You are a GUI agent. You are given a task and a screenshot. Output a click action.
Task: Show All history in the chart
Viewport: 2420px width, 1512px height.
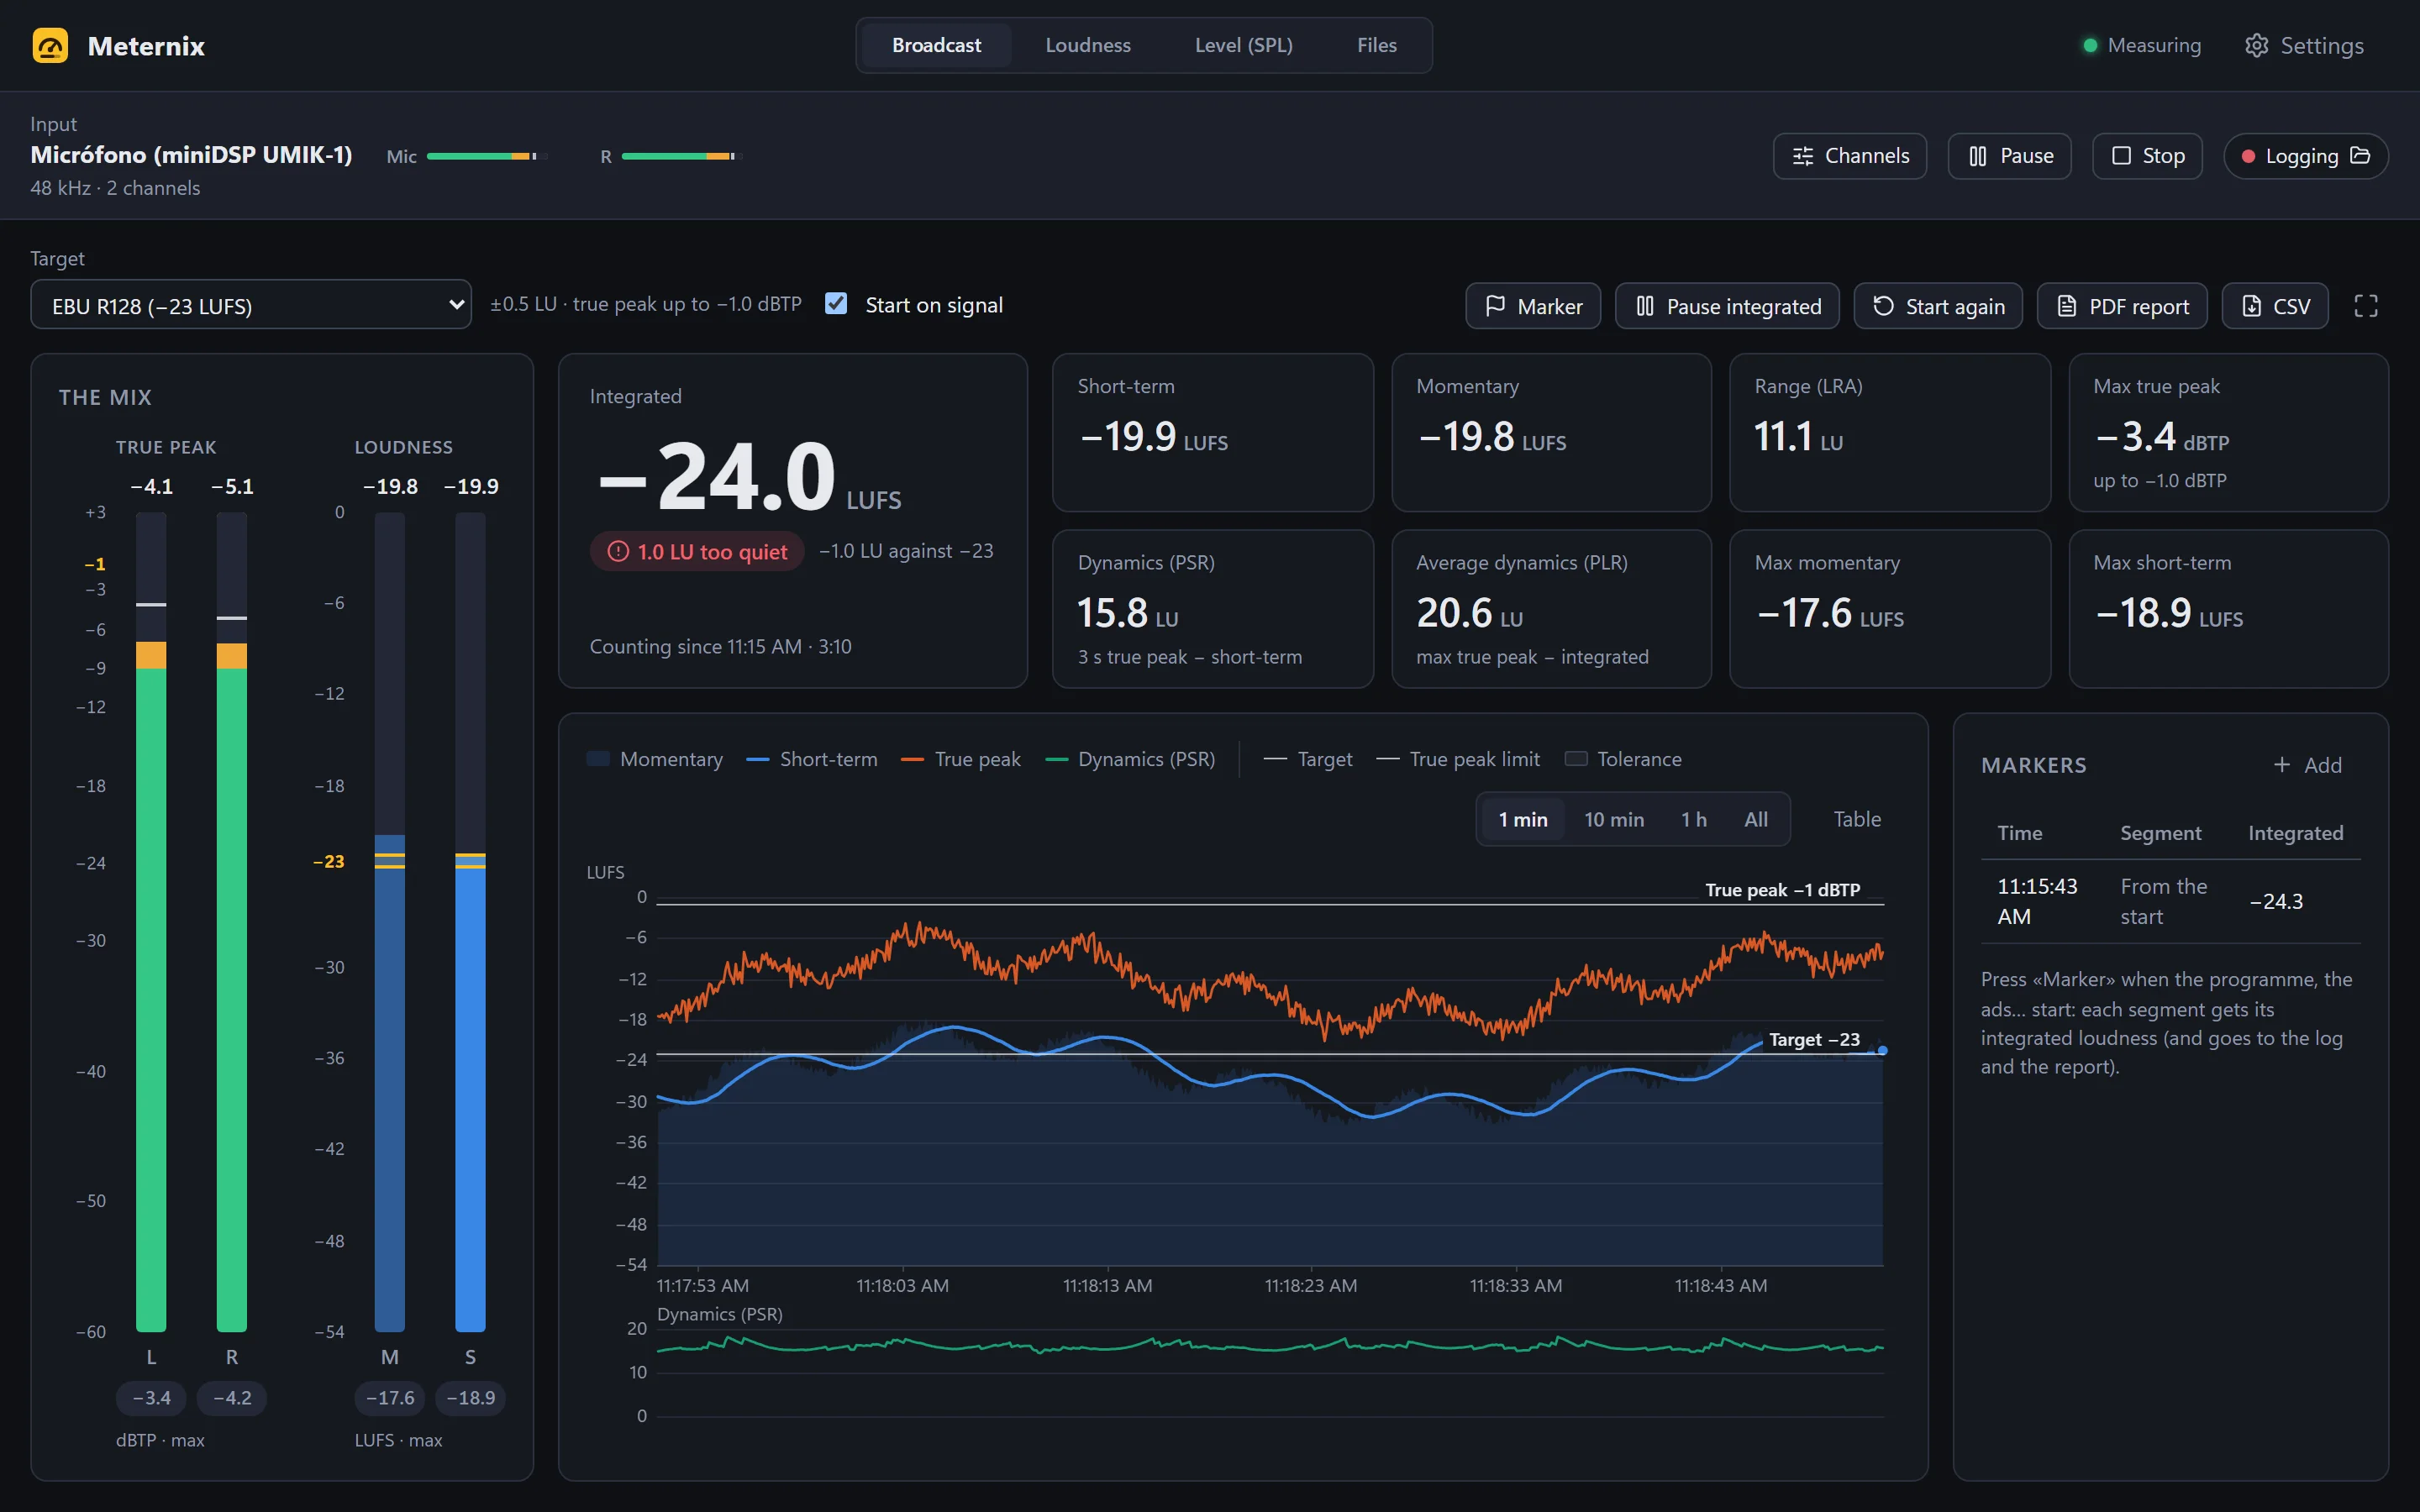1756,820
